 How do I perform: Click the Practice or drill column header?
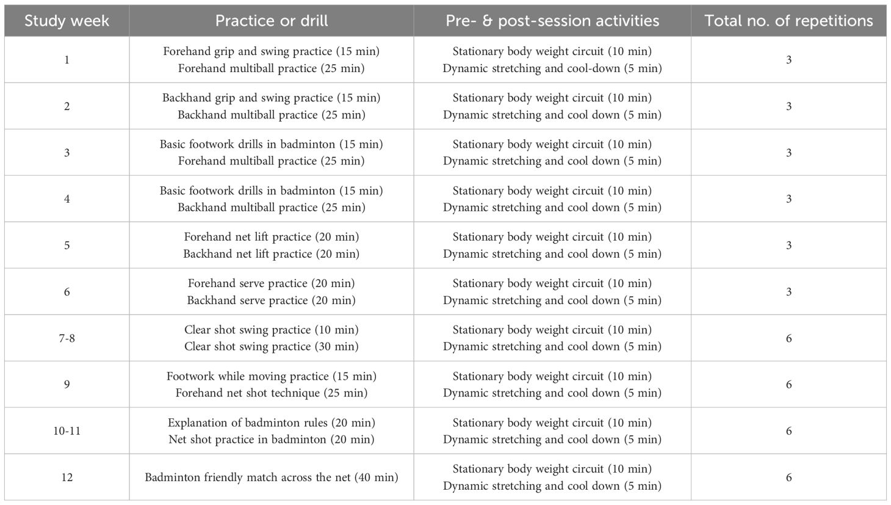click(x=272, y=21)
